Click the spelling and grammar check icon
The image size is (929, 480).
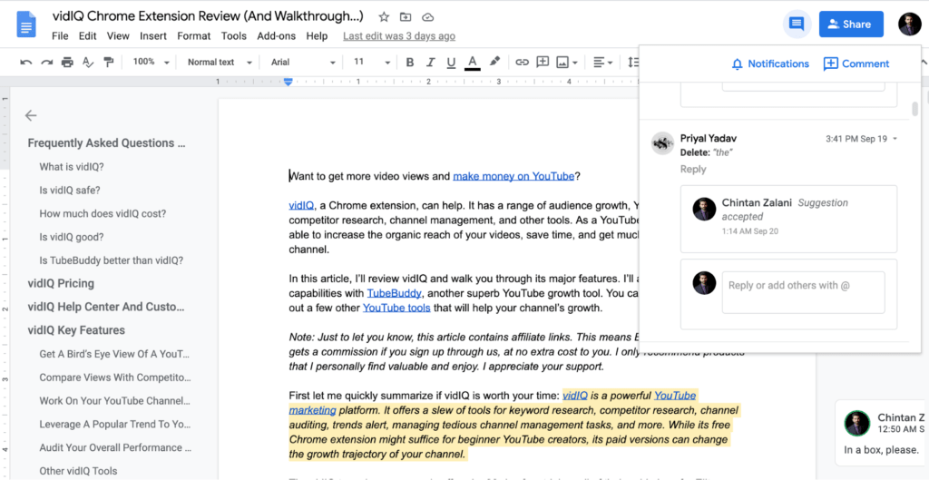point(88,62)
